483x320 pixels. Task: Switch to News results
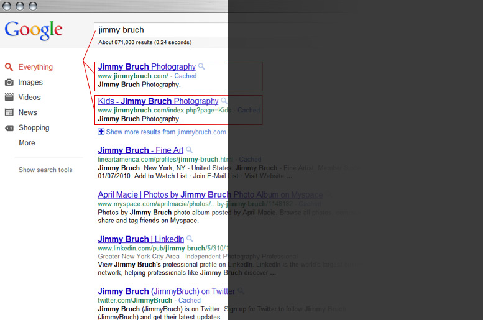[28, 112]
